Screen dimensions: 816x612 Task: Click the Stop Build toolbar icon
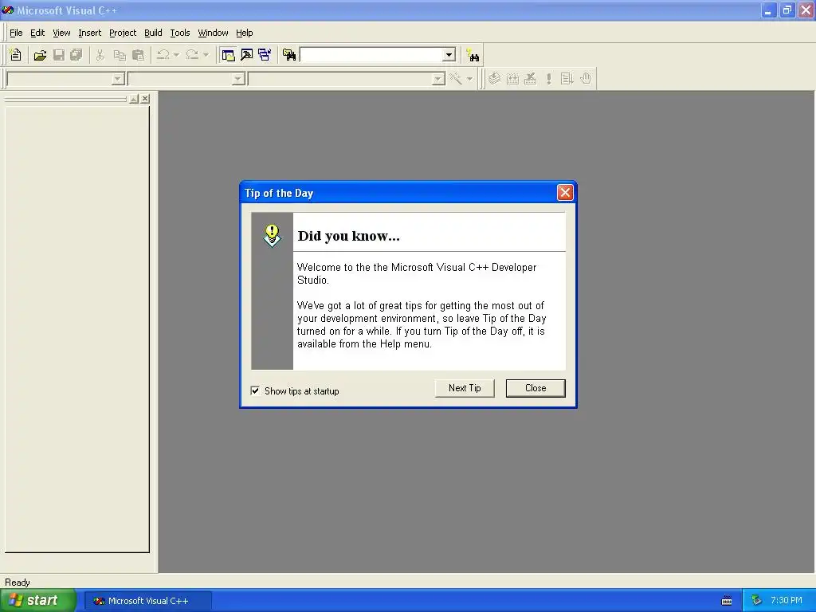pyautogui.click(x=530, y=79)
